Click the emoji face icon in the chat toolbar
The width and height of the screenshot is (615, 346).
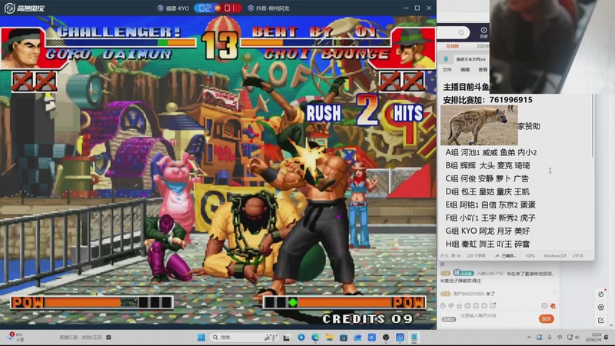(x=443, y=305)
